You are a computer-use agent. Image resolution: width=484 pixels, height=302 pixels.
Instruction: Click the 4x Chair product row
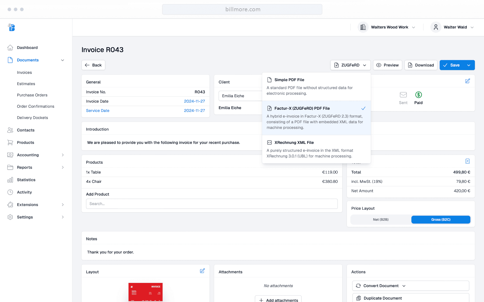coord(212,181)
